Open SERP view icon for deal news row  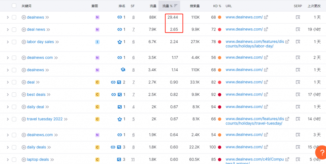tap(298, 30)
